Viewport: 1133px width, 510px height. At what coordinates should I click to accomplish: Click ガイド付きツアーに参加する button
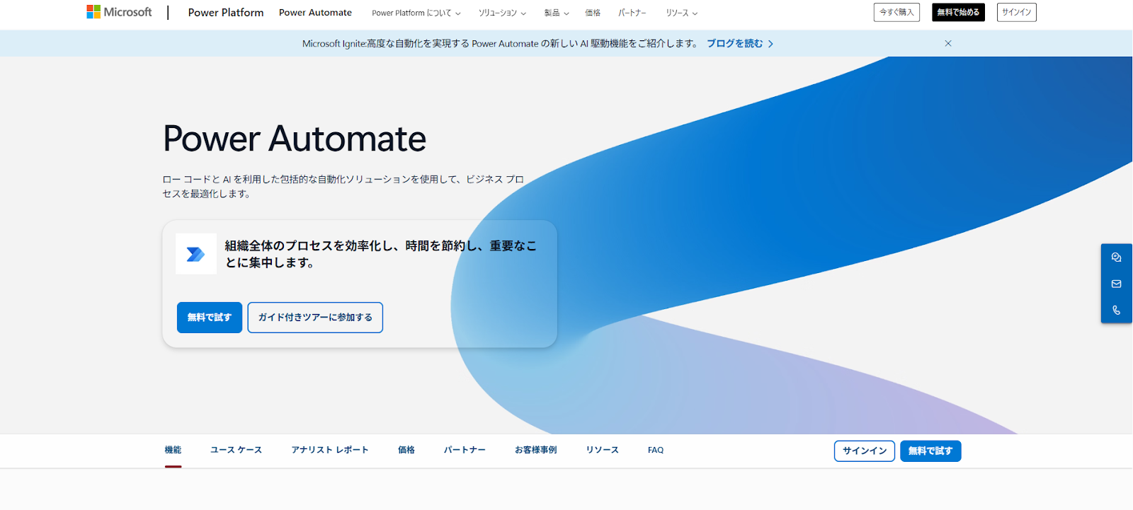[315, 318]
